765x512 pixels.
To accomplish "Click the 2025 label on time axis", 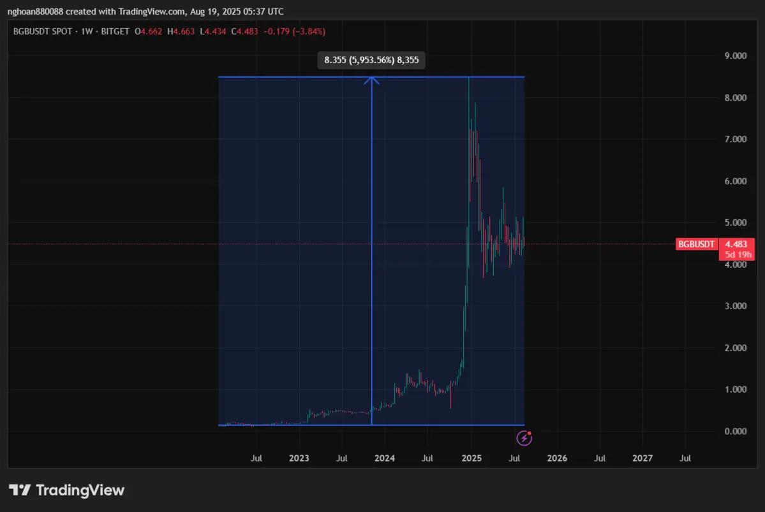I will [x=471, y=458].
